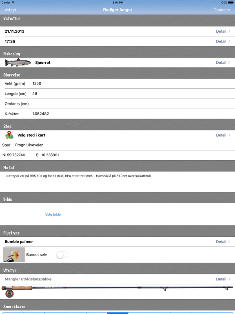Viewport: 235px width, 314px height.
Task: Open Detail for Bumble palmer fly
Action: click(x=223, y=242)
